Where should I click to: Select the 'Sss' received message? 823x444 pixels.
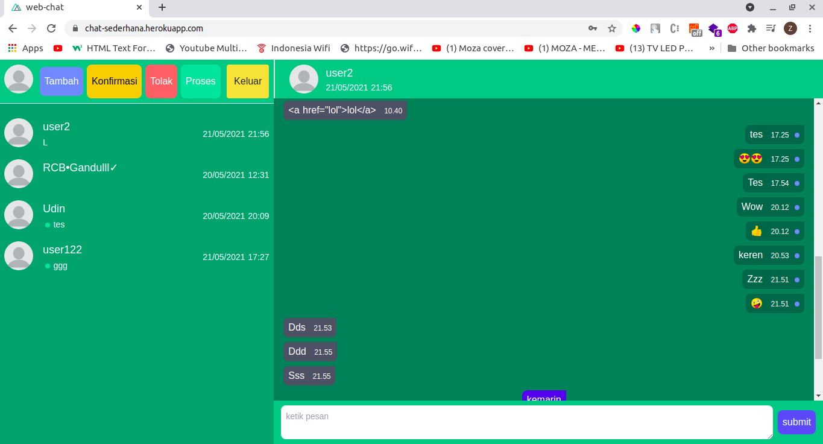point(309,376)
